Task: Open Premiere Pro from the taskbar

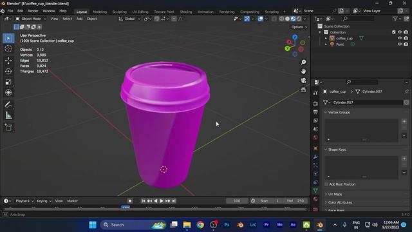Action: pos(267,225)
